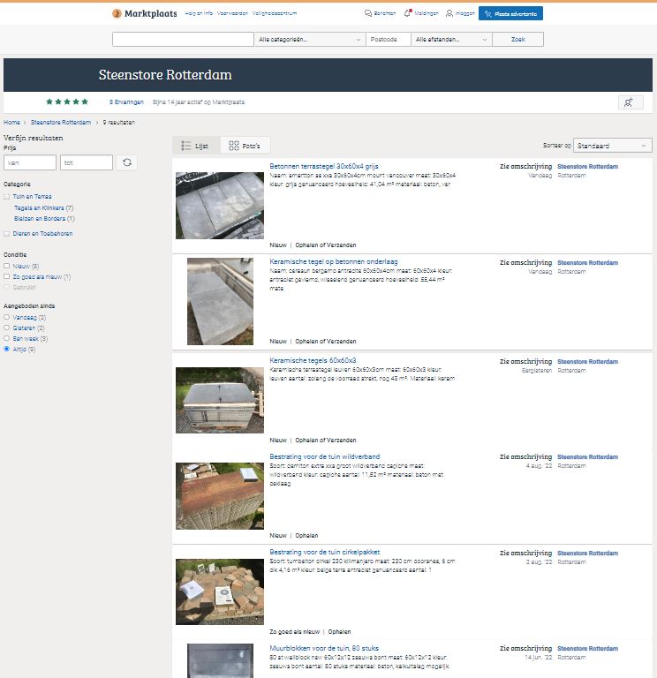Enable the Nieuw condition checkbox
The height and width of the screenshot is (678, 657).
point(6,266)
